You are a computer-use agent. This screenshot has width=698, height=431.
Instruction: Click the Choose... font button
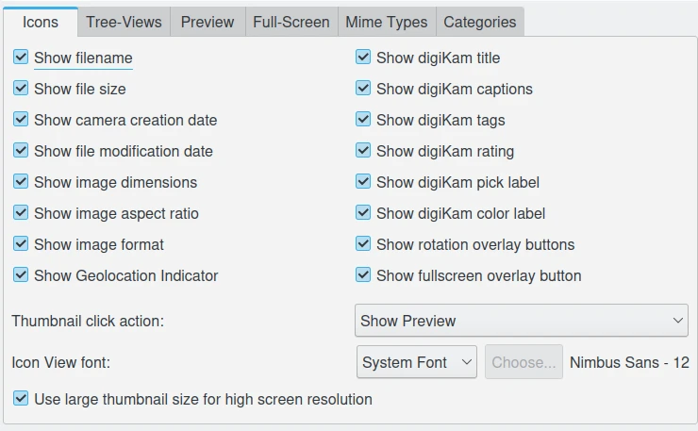tap(523, 362)
